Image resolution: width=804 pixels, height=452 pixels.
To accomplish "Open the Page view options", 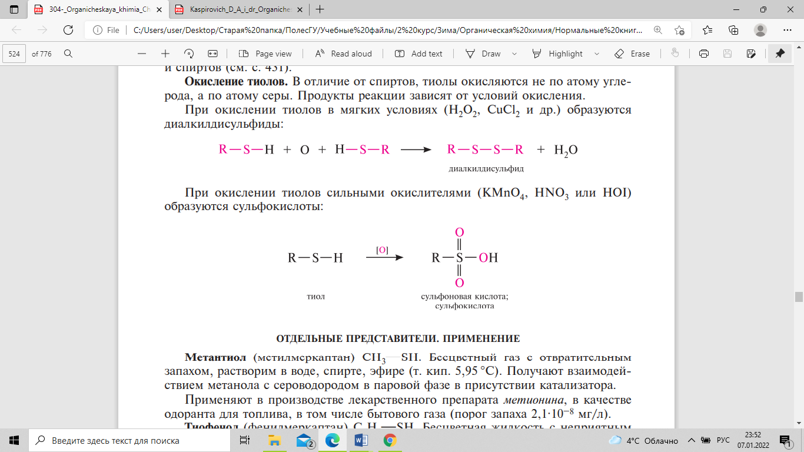I will [265, 54].
